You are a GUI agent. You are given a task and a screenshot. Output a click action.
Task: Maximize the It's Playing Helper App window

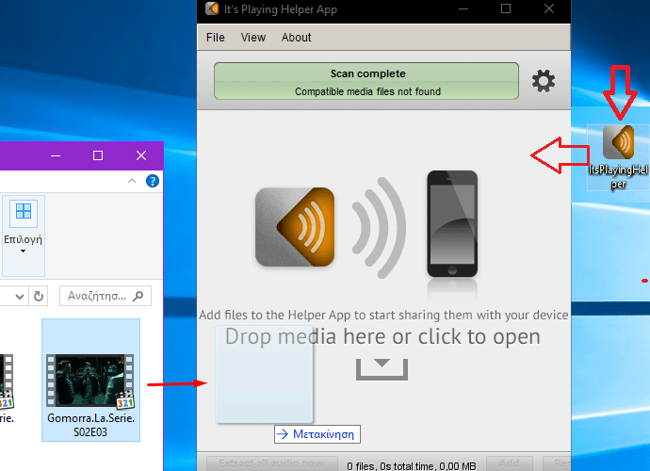[x=506, y=8]
